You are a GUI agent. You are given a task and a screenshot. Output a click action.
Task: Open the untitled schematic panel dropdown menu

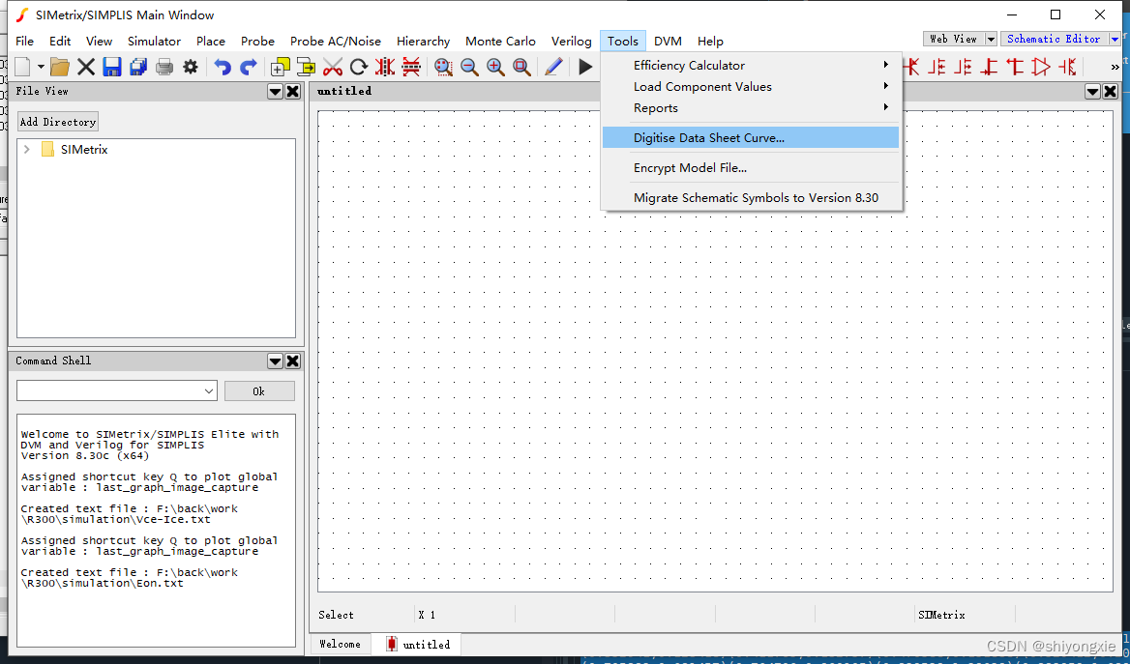click(1092, 92)
